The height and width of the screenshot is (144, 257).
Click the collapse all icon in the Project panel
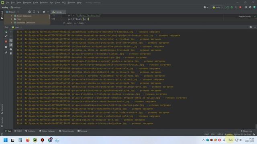pyautogui.click(x=38, y=12)
